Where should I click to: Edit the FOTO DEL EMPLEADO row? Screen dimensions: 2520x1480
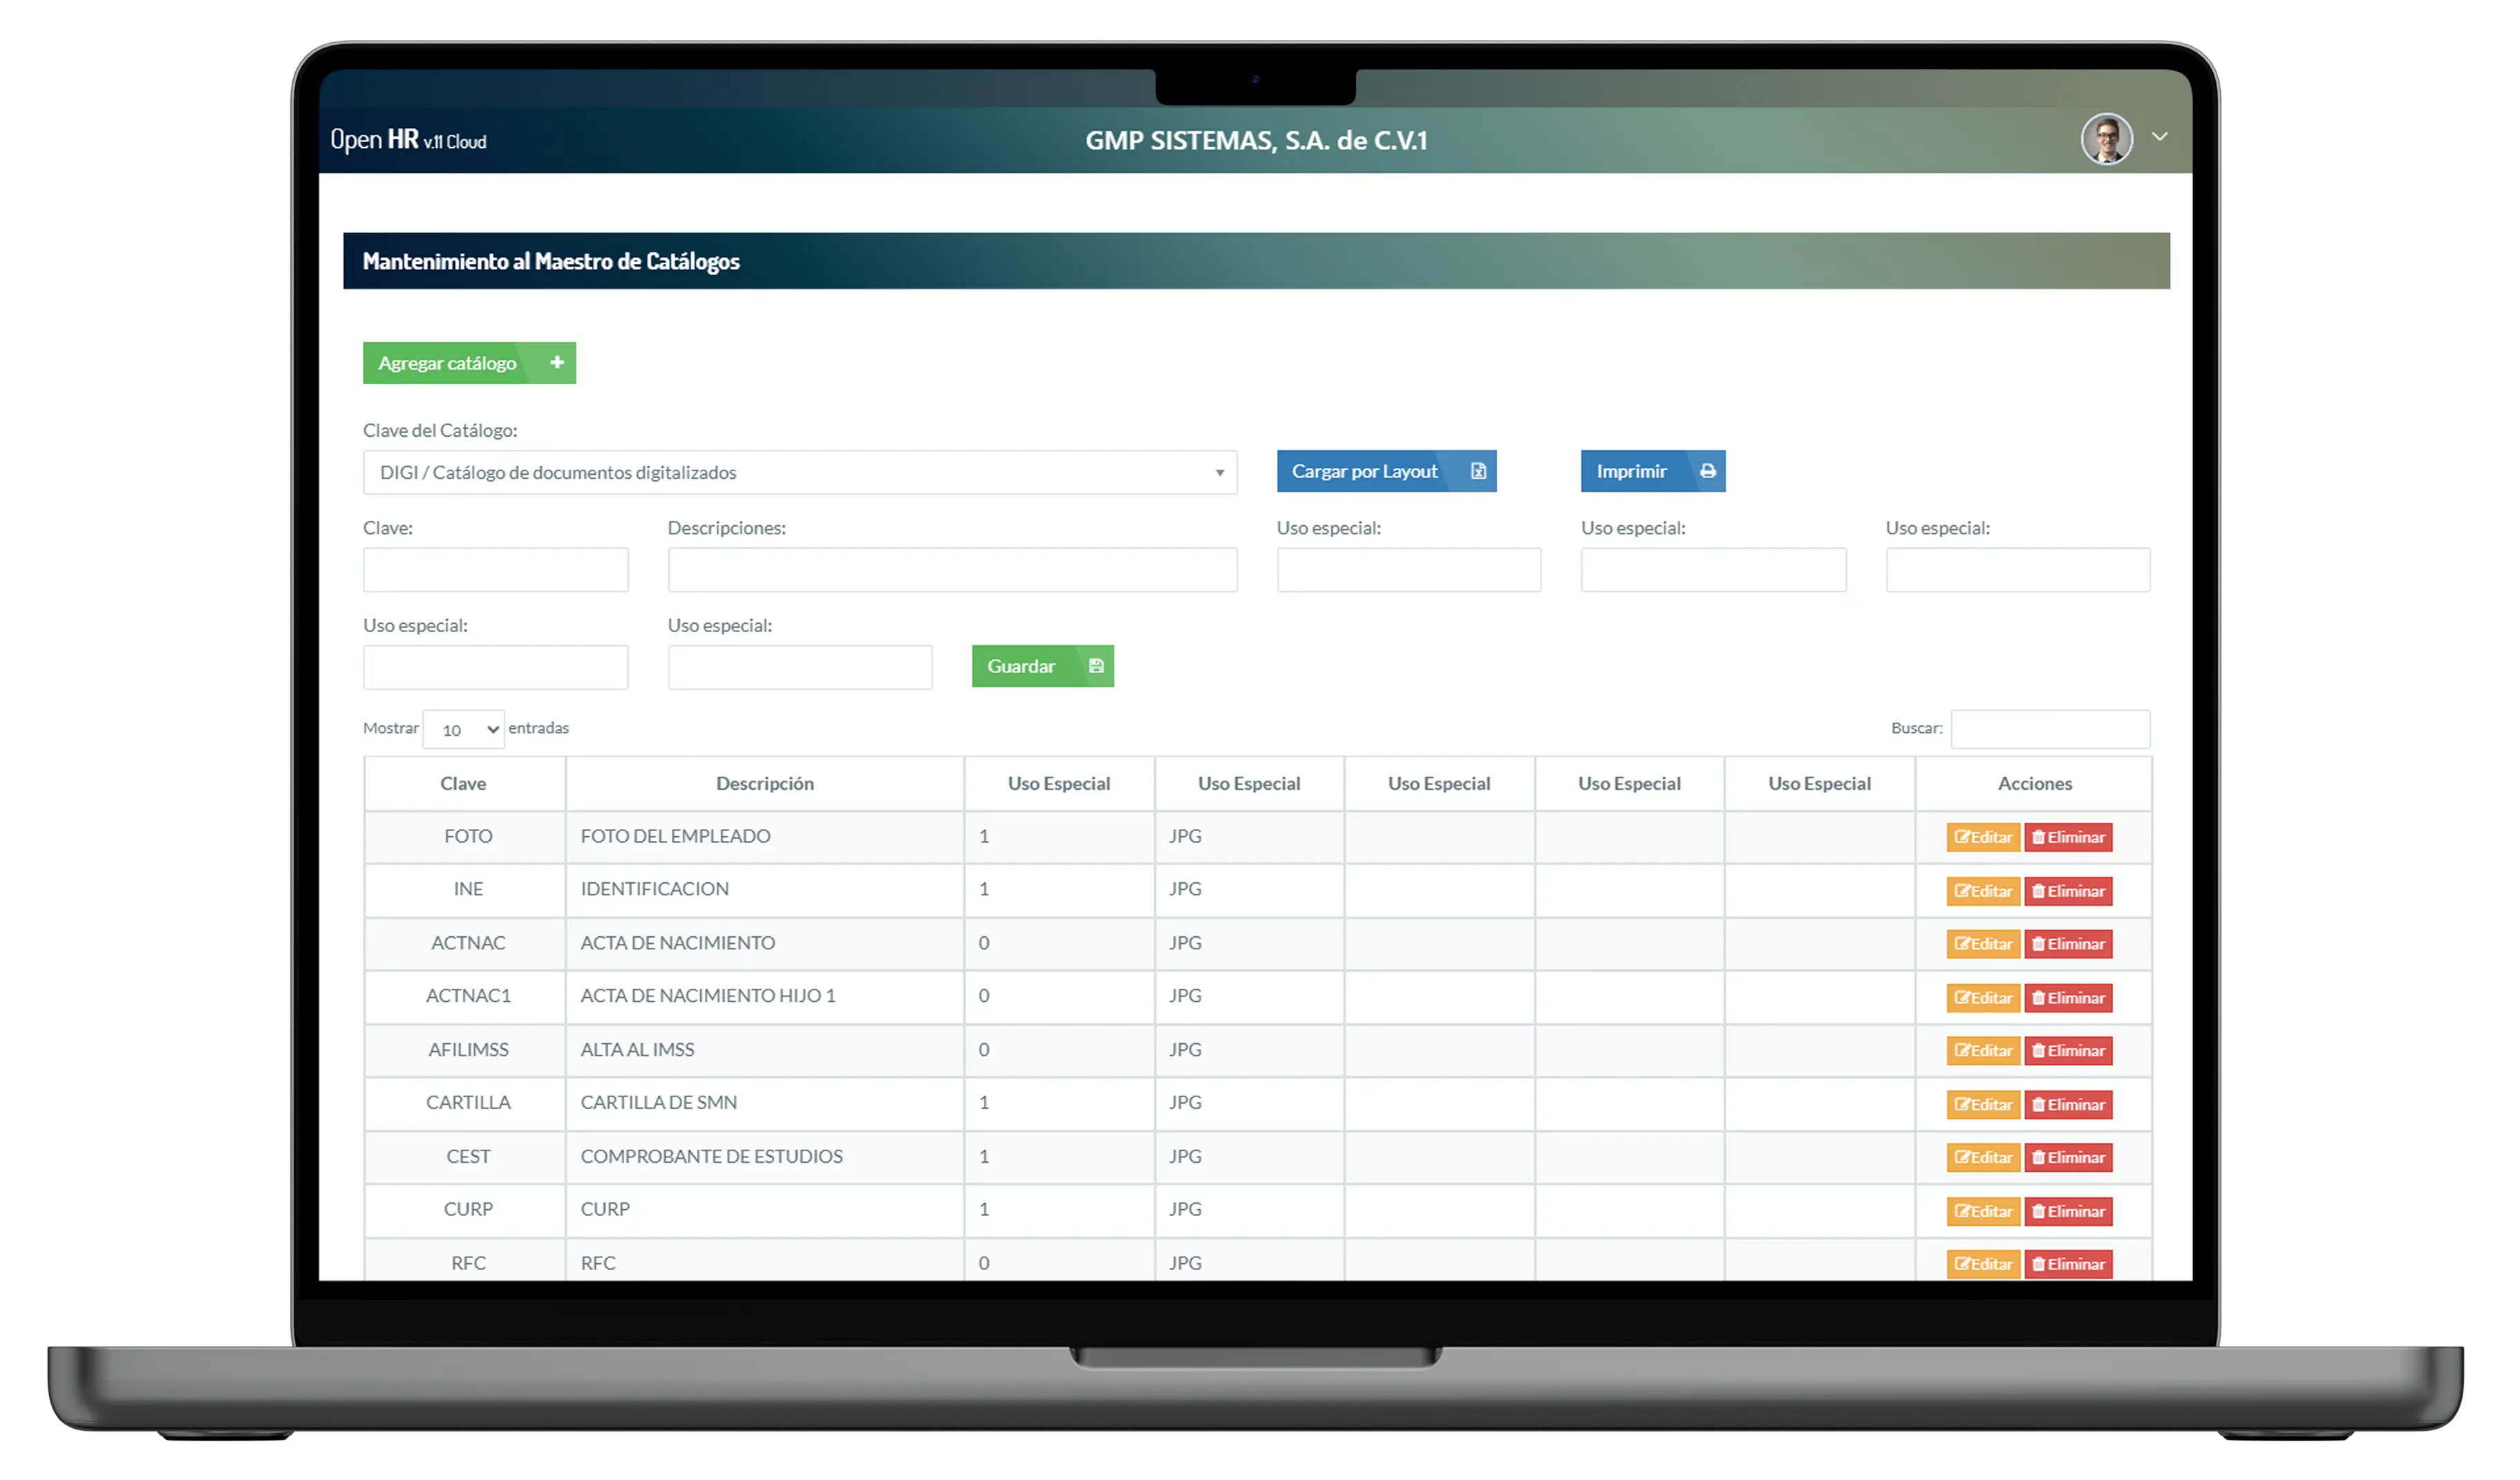[1983, 837]
